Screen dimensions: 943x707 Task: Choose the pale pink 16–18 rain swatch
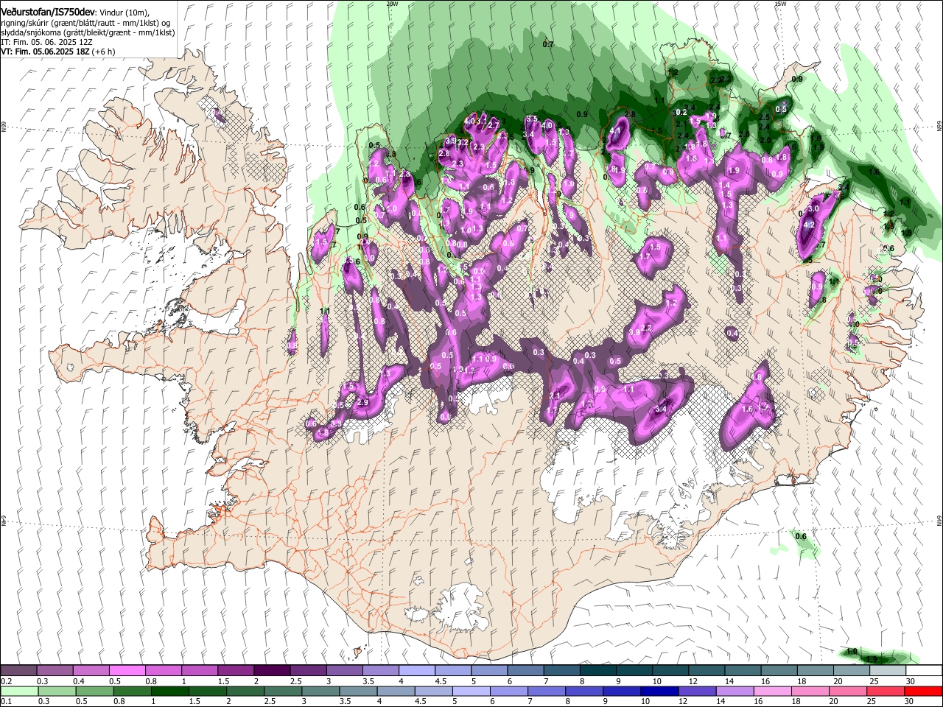(773, 691)
